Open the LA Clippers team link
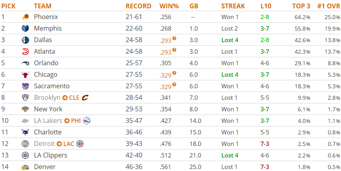This screenshot has height=171, width=341. point(51,155)
